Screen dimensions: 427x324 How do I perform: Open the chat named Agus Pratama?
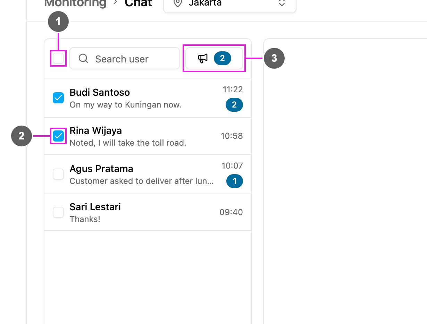[101, 169]
